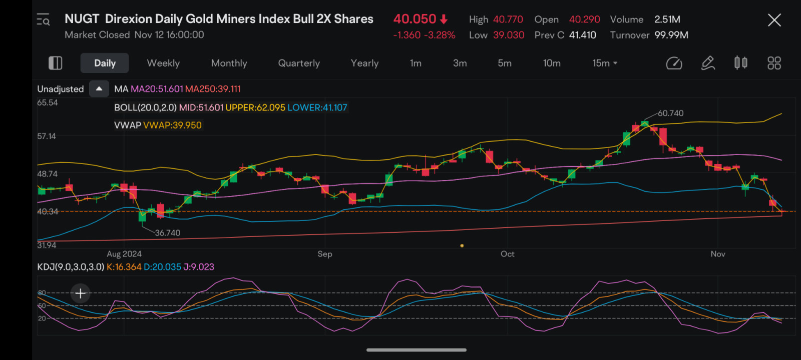Open the candlestick chart style icon

[741, 63]
